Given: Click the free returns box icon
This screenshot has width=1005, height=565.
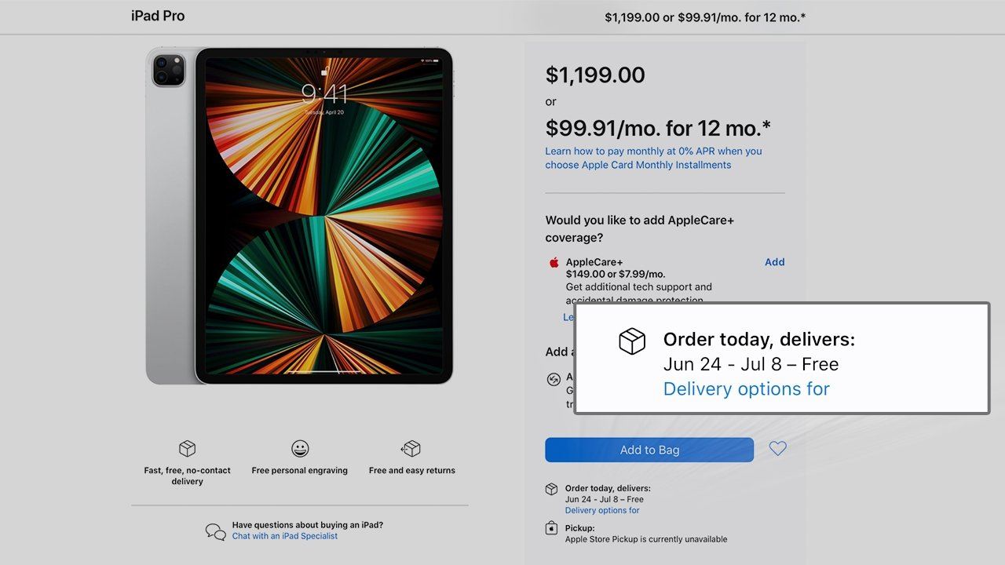Looking at the screenshot, I should pos(411,449).
